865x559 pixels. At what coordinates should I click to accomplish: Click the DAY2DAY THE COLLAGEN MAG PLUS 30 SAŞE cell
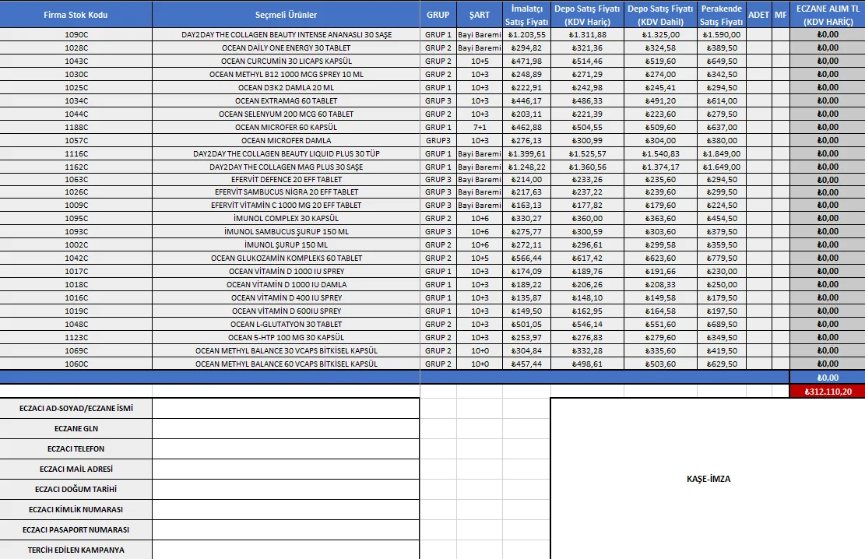[x=286, y=167]
